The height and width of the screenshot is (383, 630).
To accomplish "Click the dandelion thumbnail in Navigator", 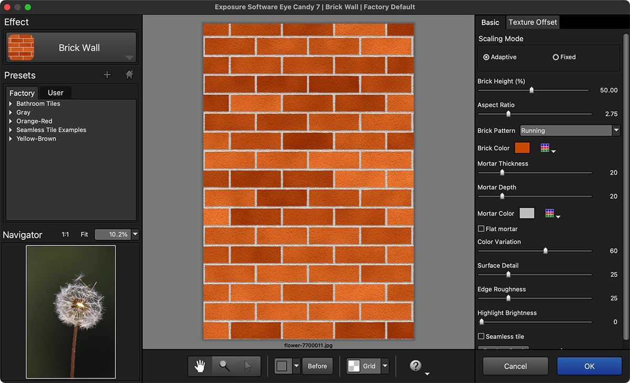I will (70, 312).
